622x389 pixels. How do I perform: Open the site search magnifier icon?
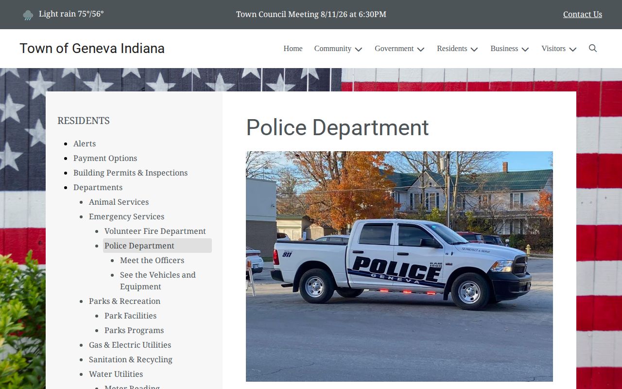[x=593, y=48]
